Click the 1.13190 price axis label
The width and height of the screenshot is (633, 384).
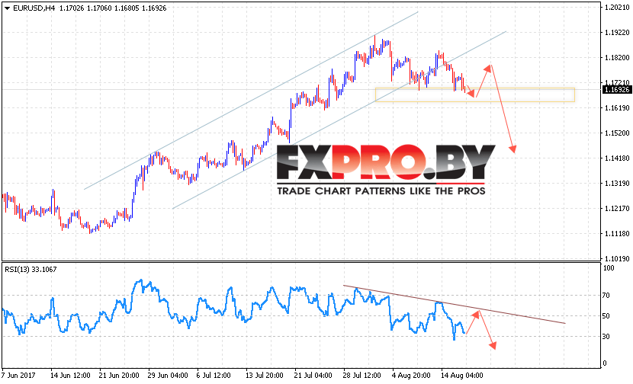(617, 184)
